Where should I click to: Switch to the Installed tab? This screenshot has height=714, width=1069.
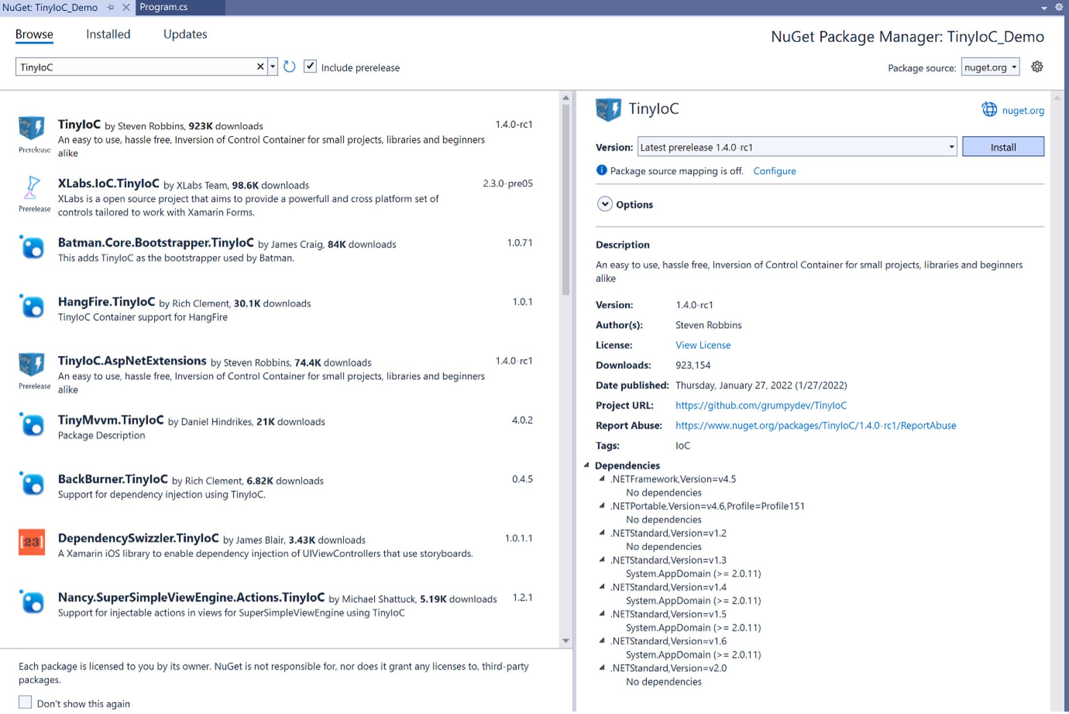coord(108,34)
